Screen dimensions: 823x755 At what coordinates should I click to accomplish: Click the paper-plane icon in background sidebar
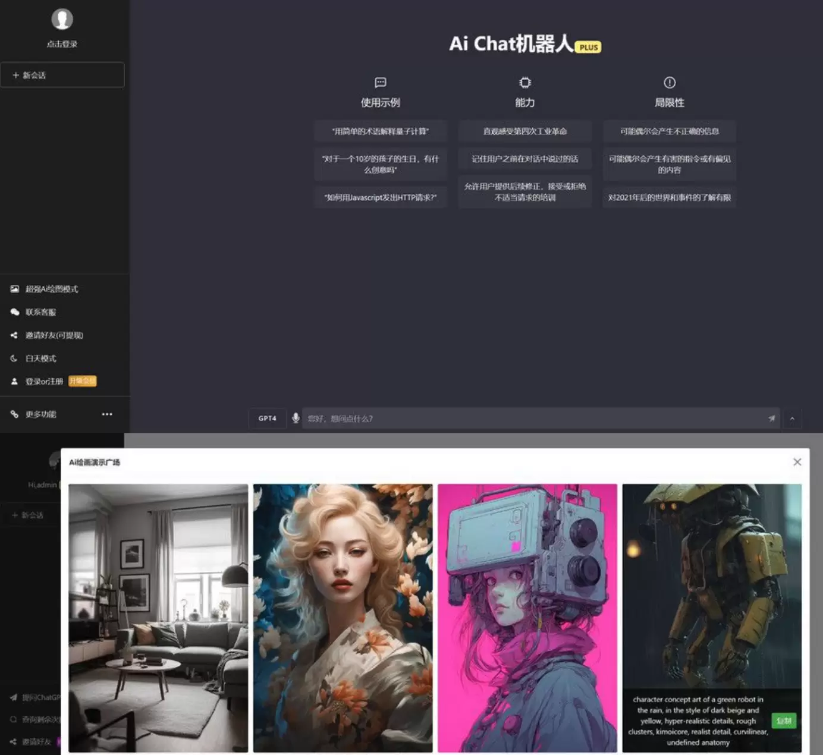14,697
